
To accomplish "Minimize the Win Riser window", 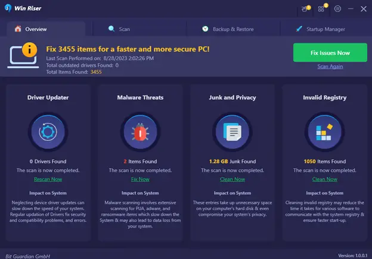I will (x=350, y=9).
